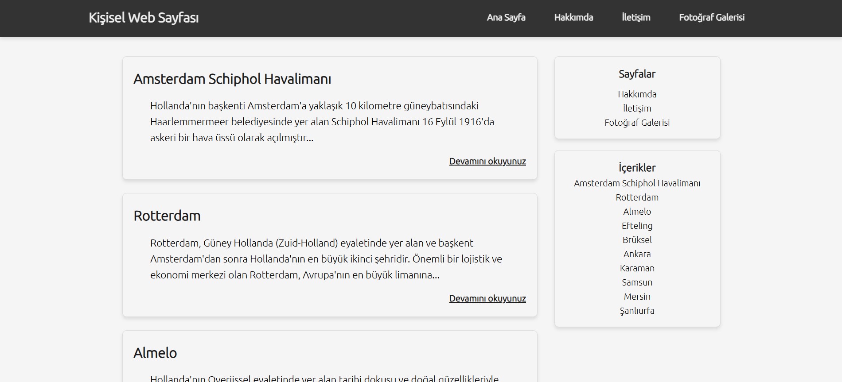Open Ankara in the İçerikler list
Screen dimensions: 842x382
(637, 254)
